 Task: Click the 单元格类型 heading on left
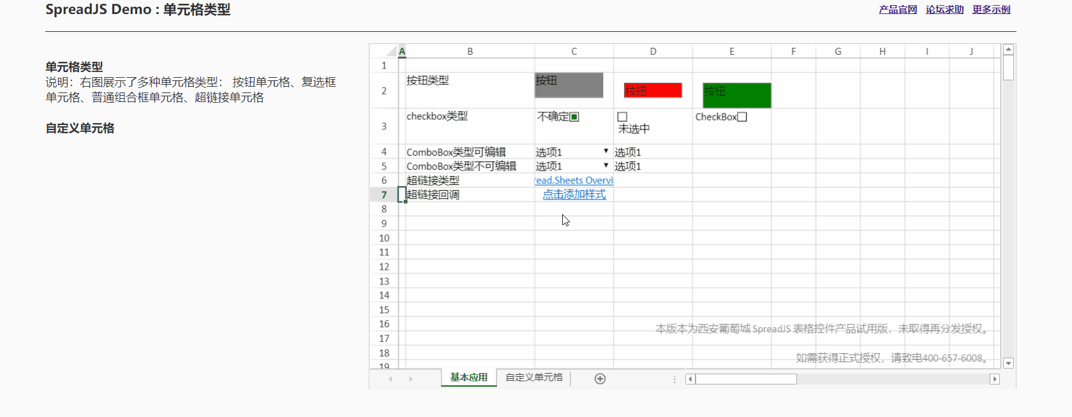pos(74,67)
